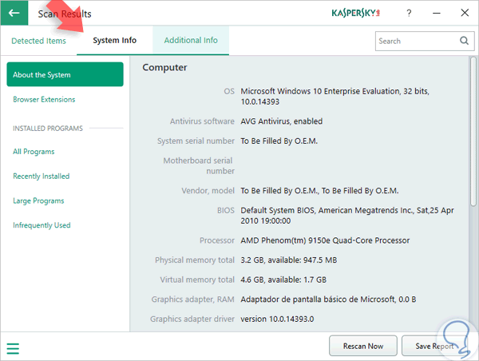Click the vertical scrollbar thumb

[473, 132]
